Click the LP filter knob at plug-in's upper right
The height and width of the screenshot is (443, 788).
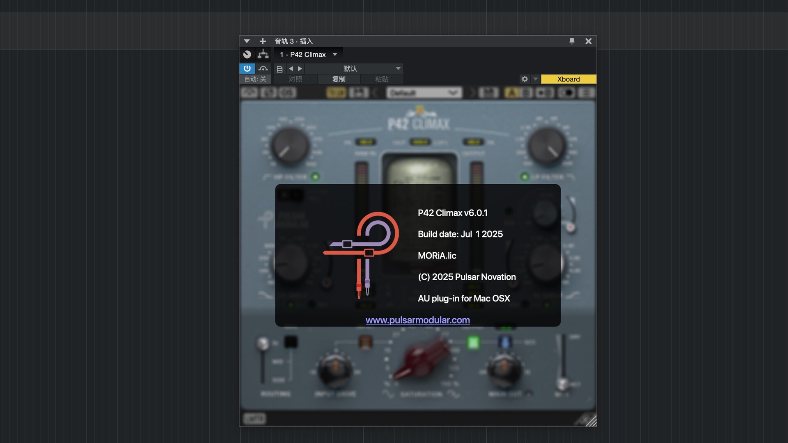tap(546, 146)
